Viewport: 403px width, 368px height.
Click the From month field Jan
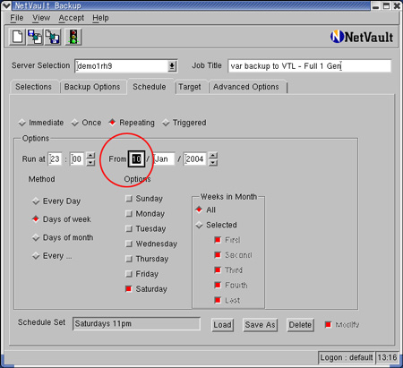click(x=164, y=158)
